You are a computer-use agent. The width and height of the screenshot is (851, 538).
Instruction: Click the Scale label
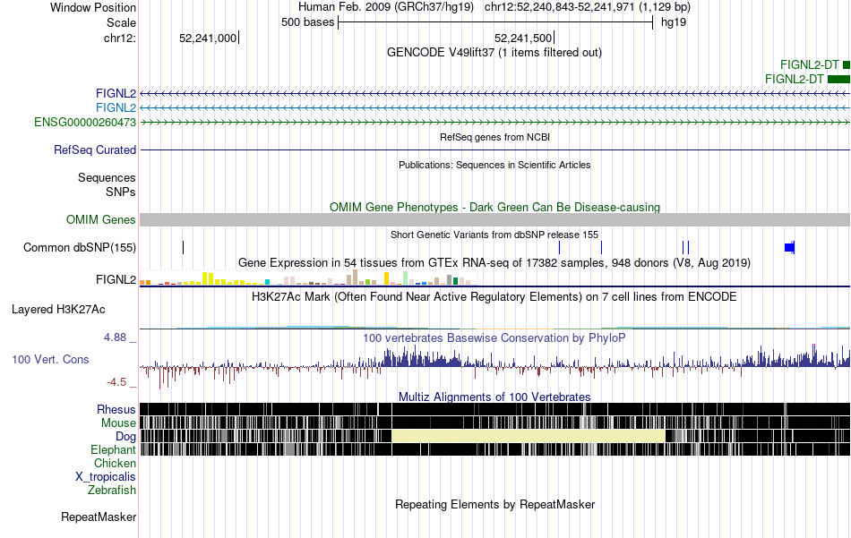point(121,22)
